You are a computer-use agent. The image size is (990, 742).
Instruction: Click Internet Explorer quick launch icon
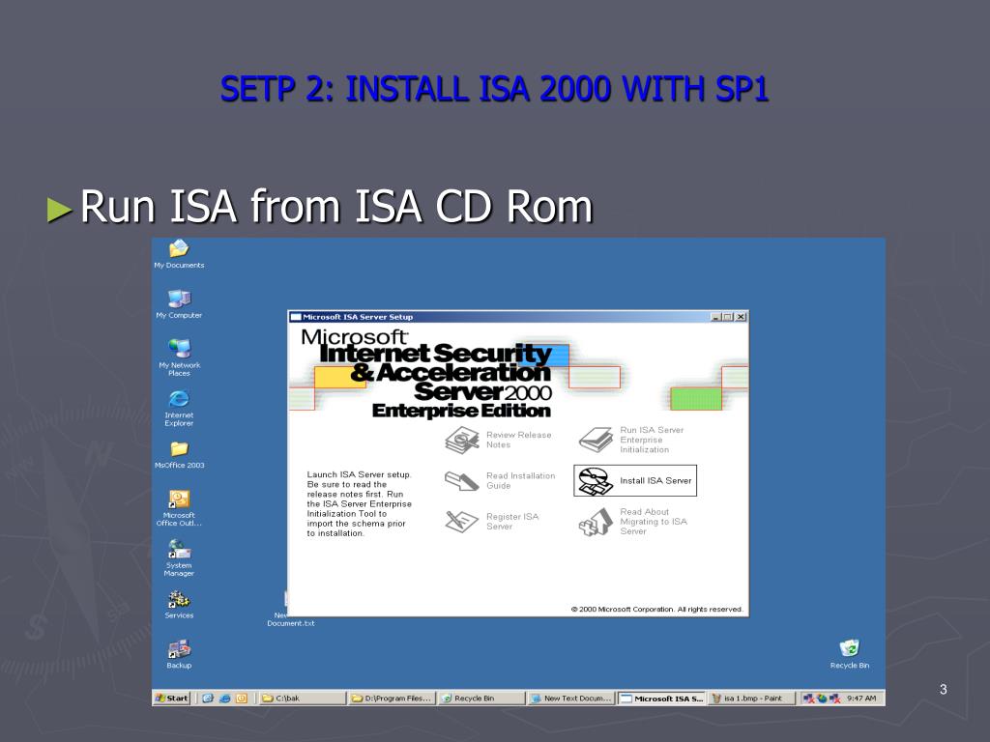click(x=224, y=699)
